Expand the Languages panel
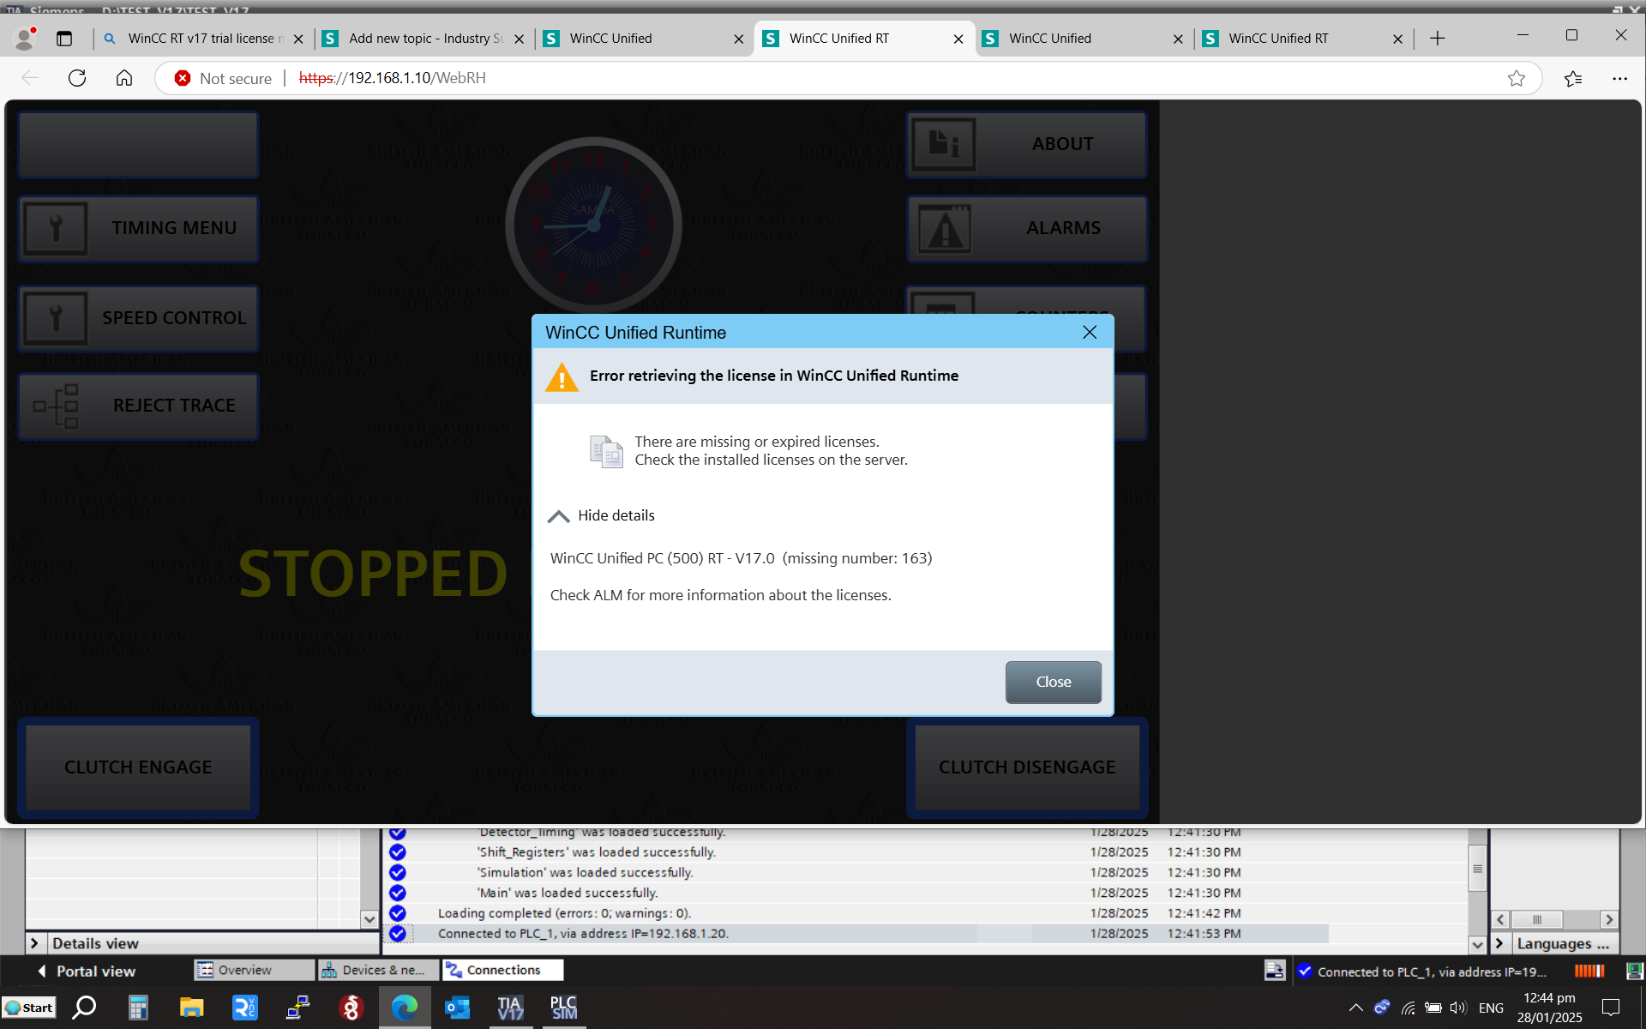The width and height of the screenshot is (1646, 1029). 1499,943
